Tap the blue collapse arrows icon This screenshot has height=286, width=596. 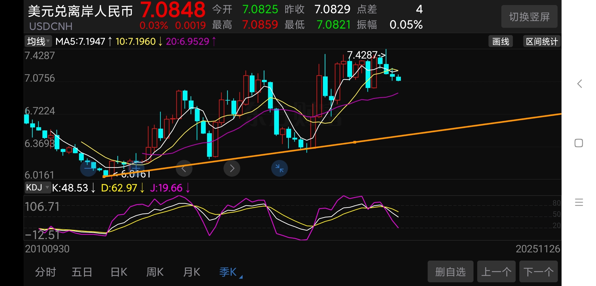click(279, 168)
